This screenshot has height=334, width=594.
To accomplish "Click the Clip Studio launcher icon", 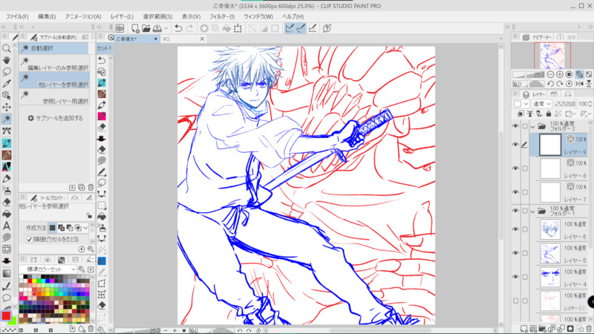I will 120,28.
